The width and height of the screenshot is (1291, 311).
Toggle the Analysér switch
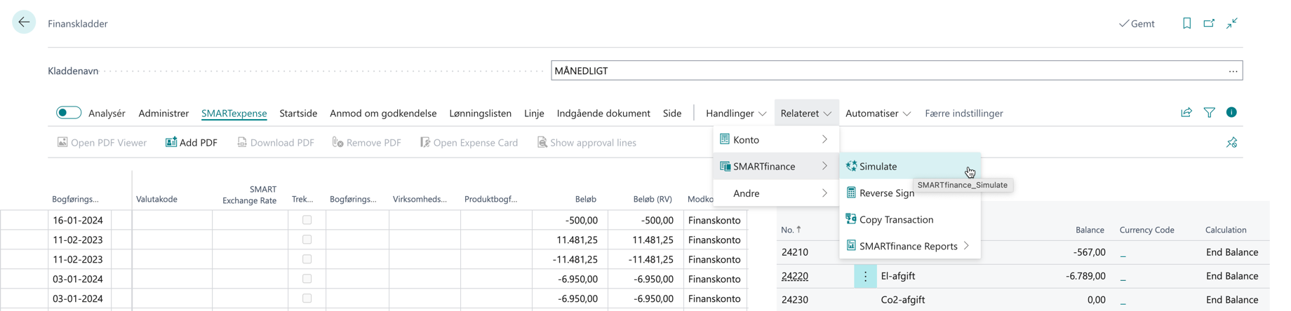coord(69,113)
